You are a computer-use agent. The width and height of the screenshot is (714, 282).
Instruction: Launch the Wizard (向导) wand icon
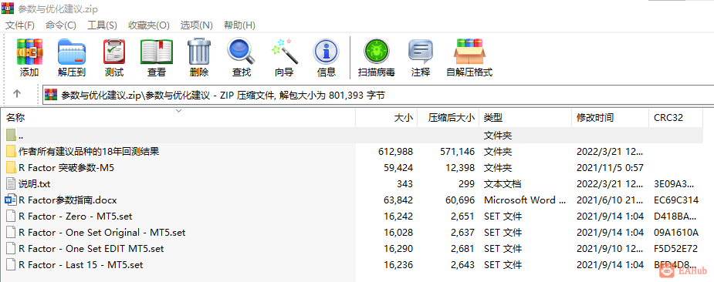284,52
